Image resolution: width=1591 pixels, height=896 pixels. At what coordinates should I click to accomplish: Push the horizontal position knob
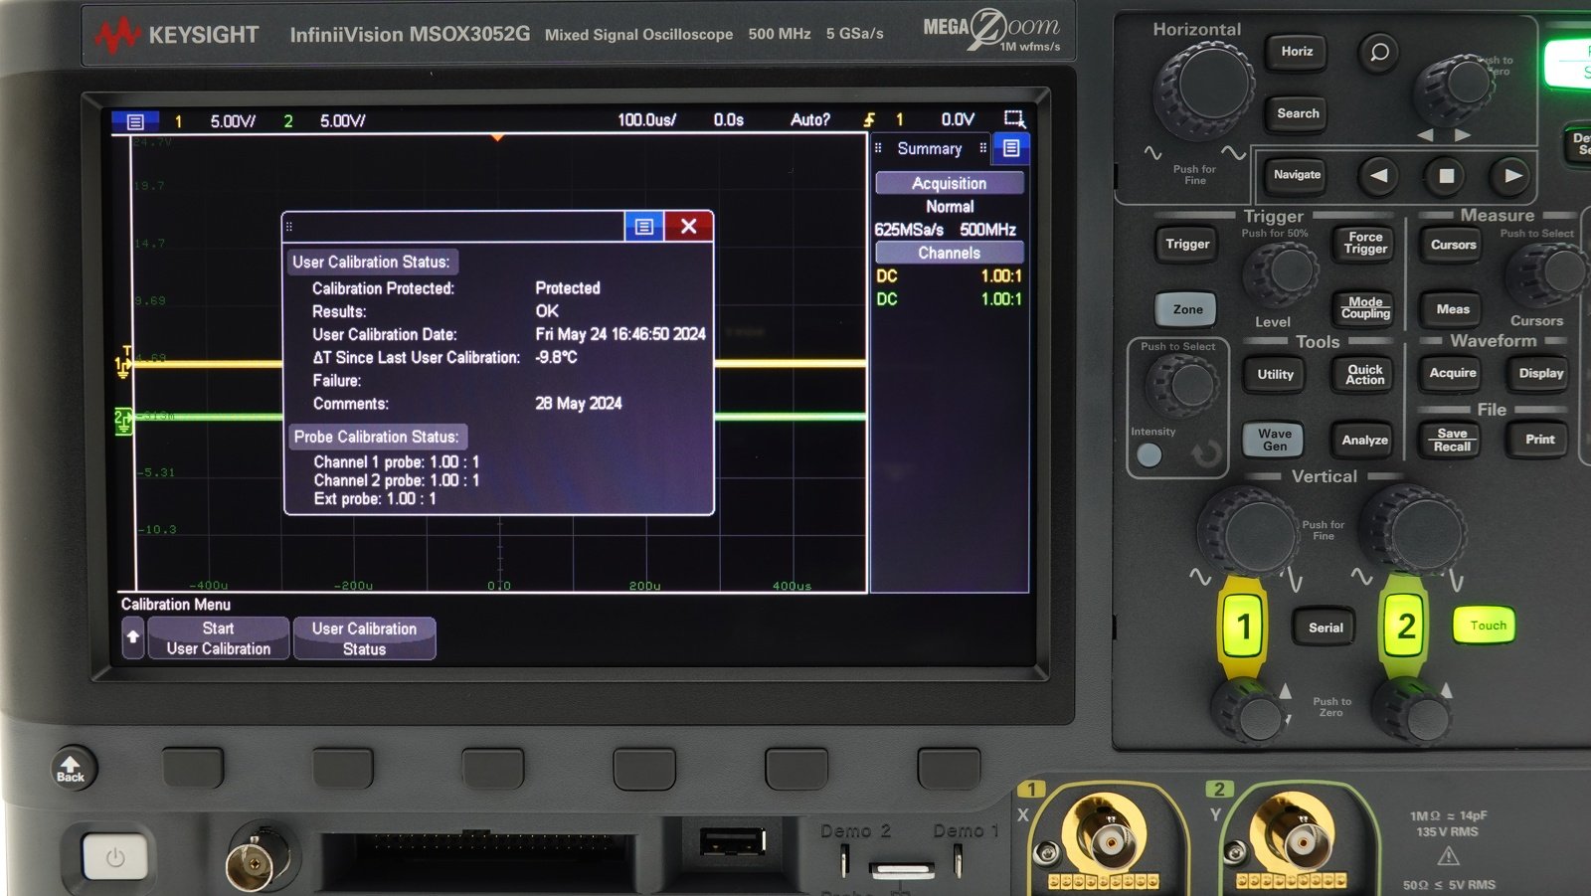pos(1456,91)
